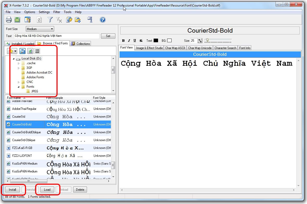Viewport: 307px width, 204px height.
Task: Open the Settings menu
Action: [44, 12]
